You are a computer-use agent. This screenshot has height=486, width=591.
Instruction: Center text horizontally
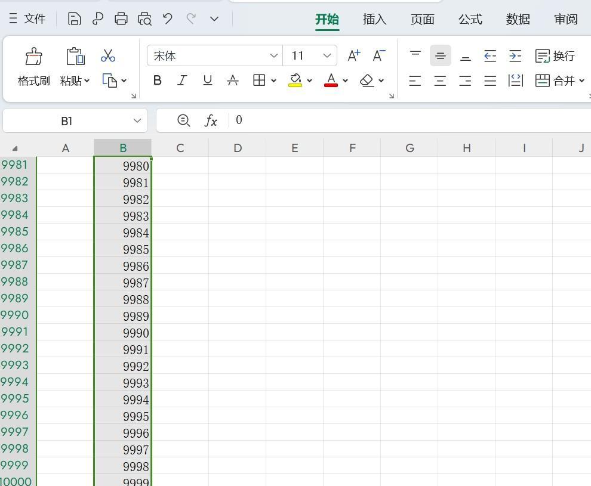pyautogui.click(x=440, y=81)
